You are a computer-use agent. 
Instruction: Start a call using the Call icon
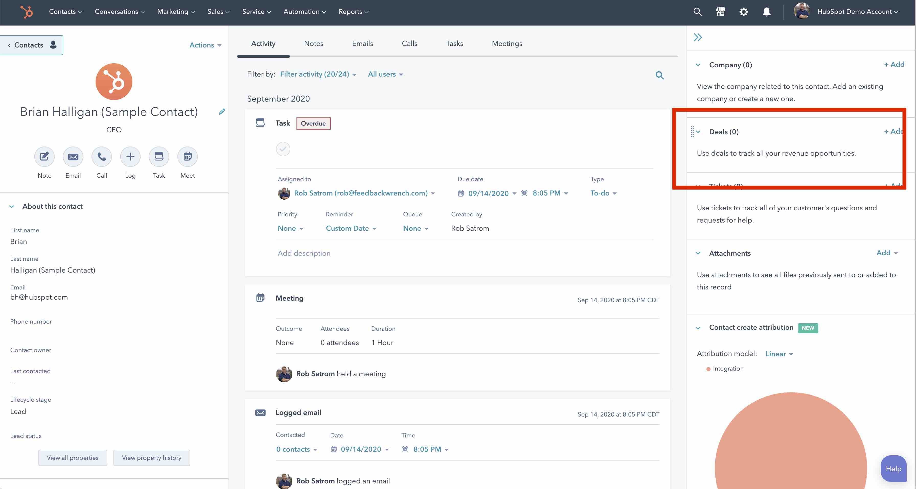101,156
